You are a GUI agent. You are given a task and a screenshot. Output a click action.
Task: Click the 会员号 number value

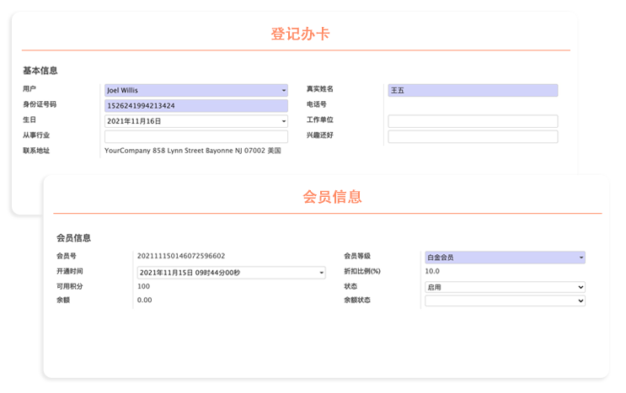[181, 256]
